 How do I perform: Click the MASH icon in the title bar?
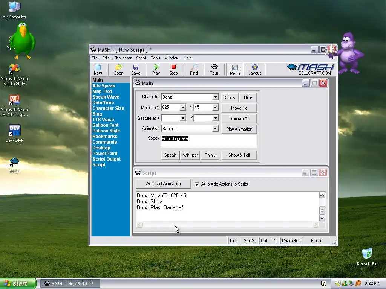(x=93, y=49)
